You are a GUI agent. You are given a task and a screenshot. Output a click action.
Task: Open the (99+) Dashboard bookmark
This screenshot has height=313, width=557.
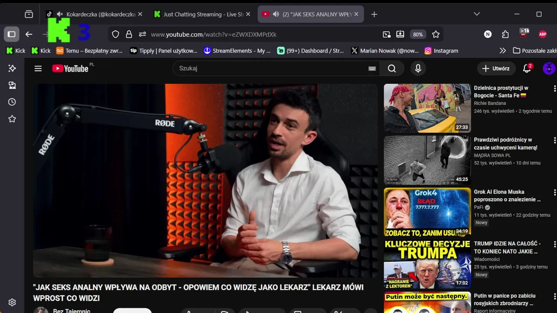tap(311, 51)
